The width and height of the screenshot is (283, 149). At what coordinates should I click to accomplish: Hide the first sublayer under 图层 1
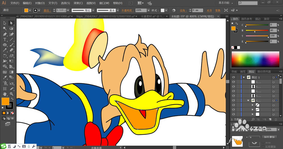[233, 82]
